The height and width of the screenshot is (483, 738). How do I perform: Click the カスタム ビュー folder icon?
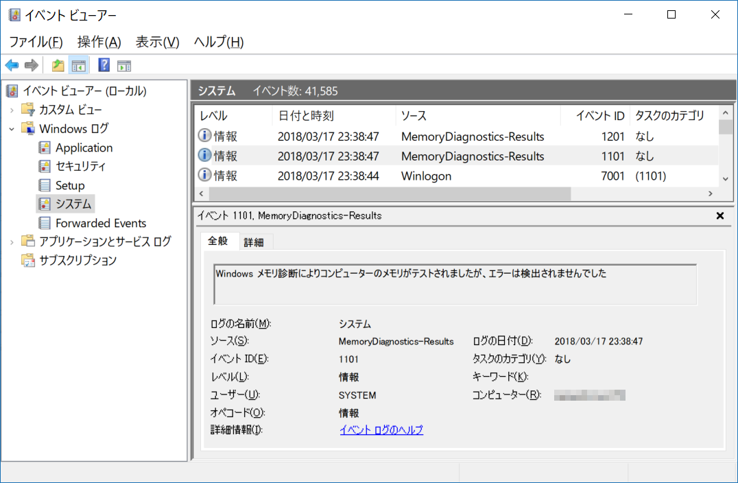(x=27, y=110)
